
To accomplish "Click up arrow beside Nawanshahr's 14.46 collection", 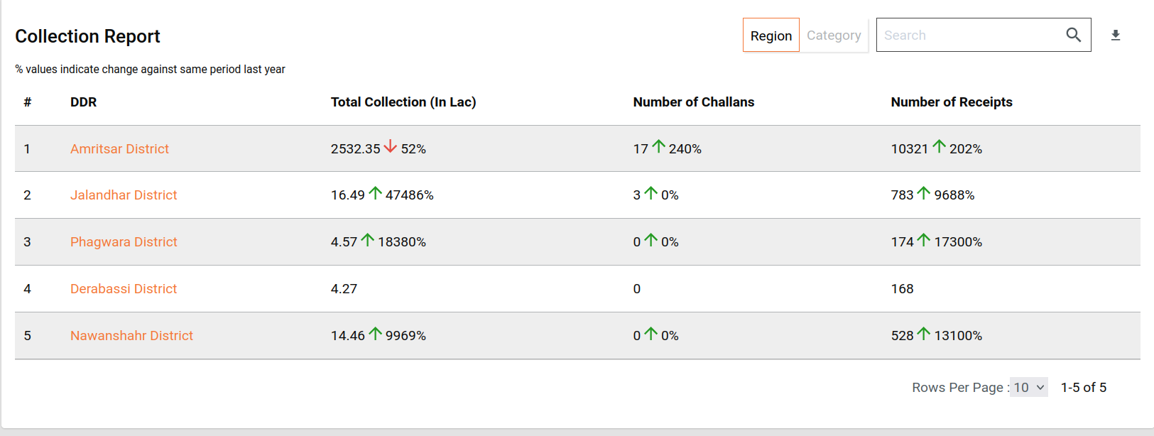I will pos(376,333).
